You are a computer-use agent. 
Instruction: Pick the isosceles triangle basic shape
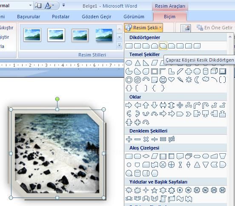[138, 63]
